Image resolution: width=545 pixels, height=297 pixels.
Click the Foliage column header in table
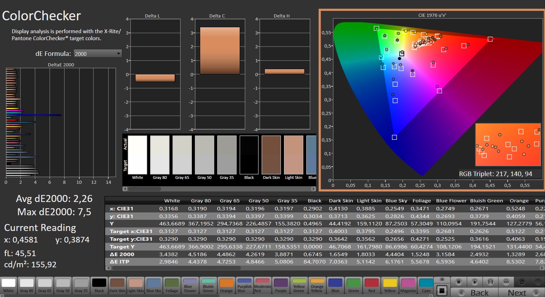421,201
